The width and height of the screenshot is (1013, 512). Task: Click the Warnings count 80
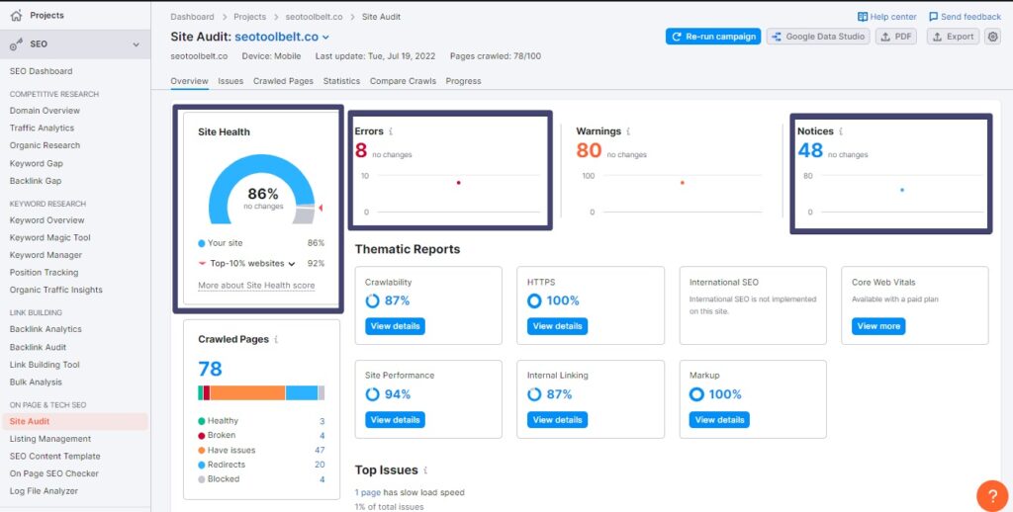pyautogui.click(x=589, y=150)
